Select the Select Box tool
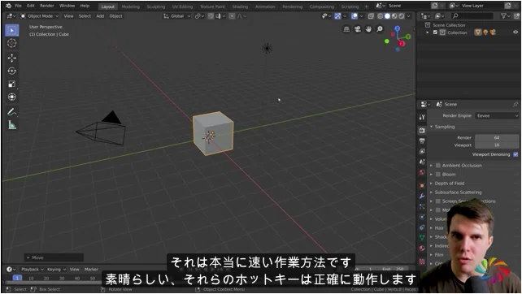 point(12,30)
